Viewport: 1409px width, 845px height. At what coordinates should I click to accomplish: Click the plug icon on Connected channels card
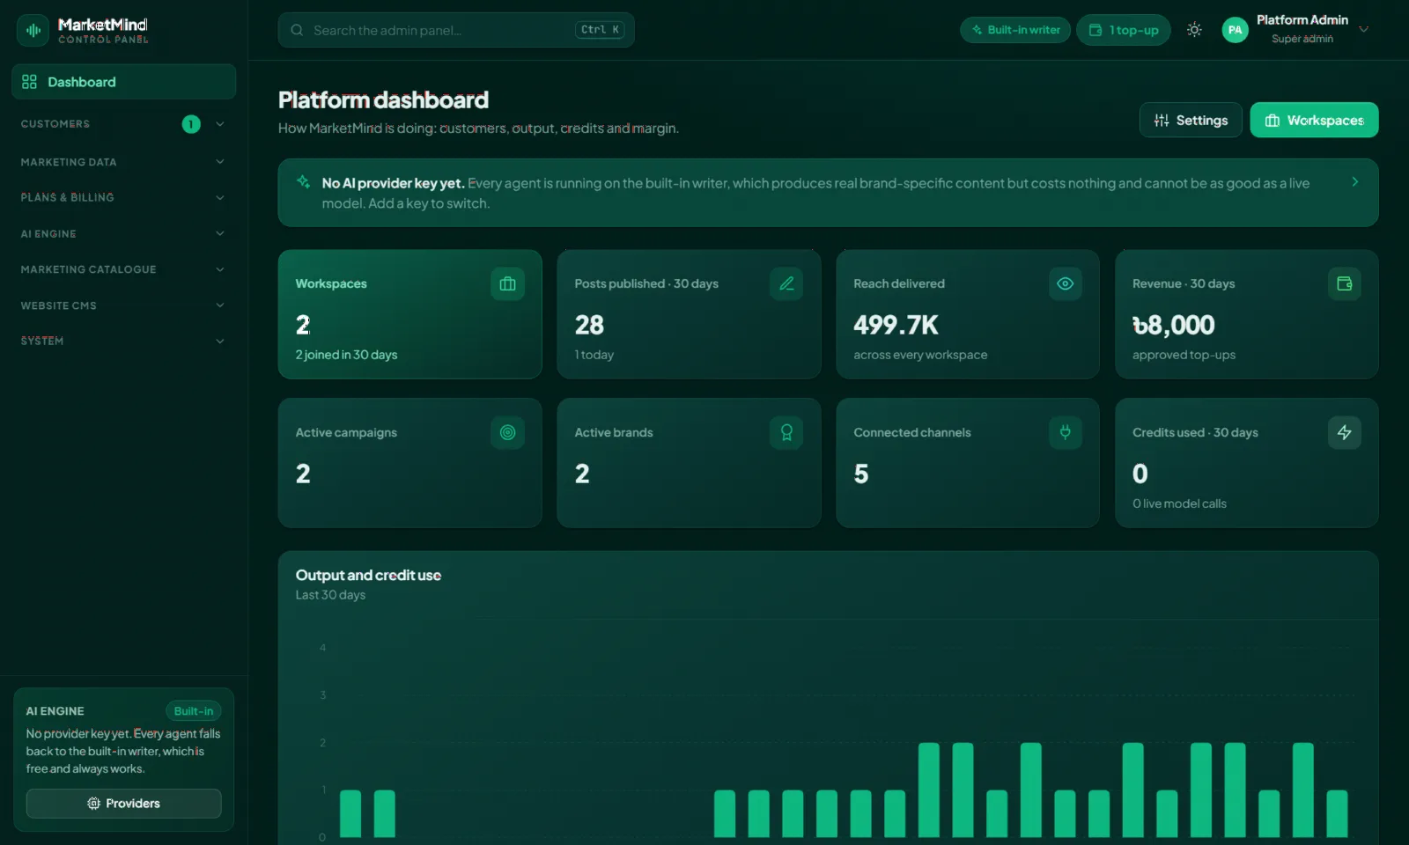(1066, 432)
